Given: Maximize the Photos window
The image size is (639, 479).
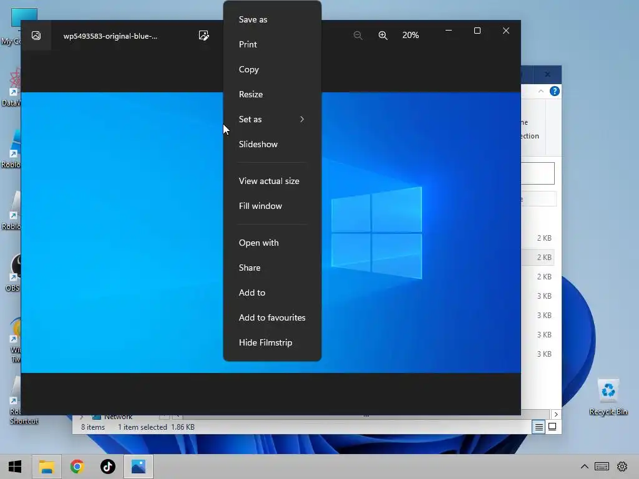Looking at the screenshot, I should [x=477, y=31].
